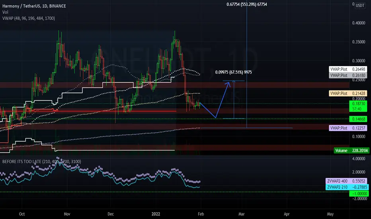
Task: Click the current price 0.18730 label
Action: (x=358, y=104)
